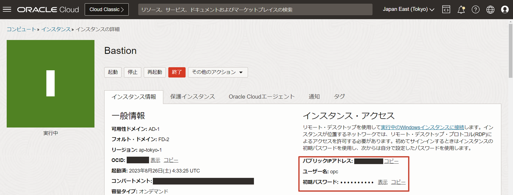Click the Oracle Cloud logo
The image size is (513, 195).
[x=48, y=10]
